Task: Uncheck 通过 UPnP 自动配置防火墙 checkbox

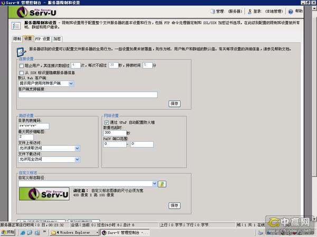Action: coord(106,121)
